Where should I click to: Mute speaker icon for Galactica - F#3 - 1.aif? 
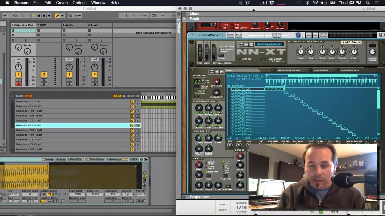point(132,149)
